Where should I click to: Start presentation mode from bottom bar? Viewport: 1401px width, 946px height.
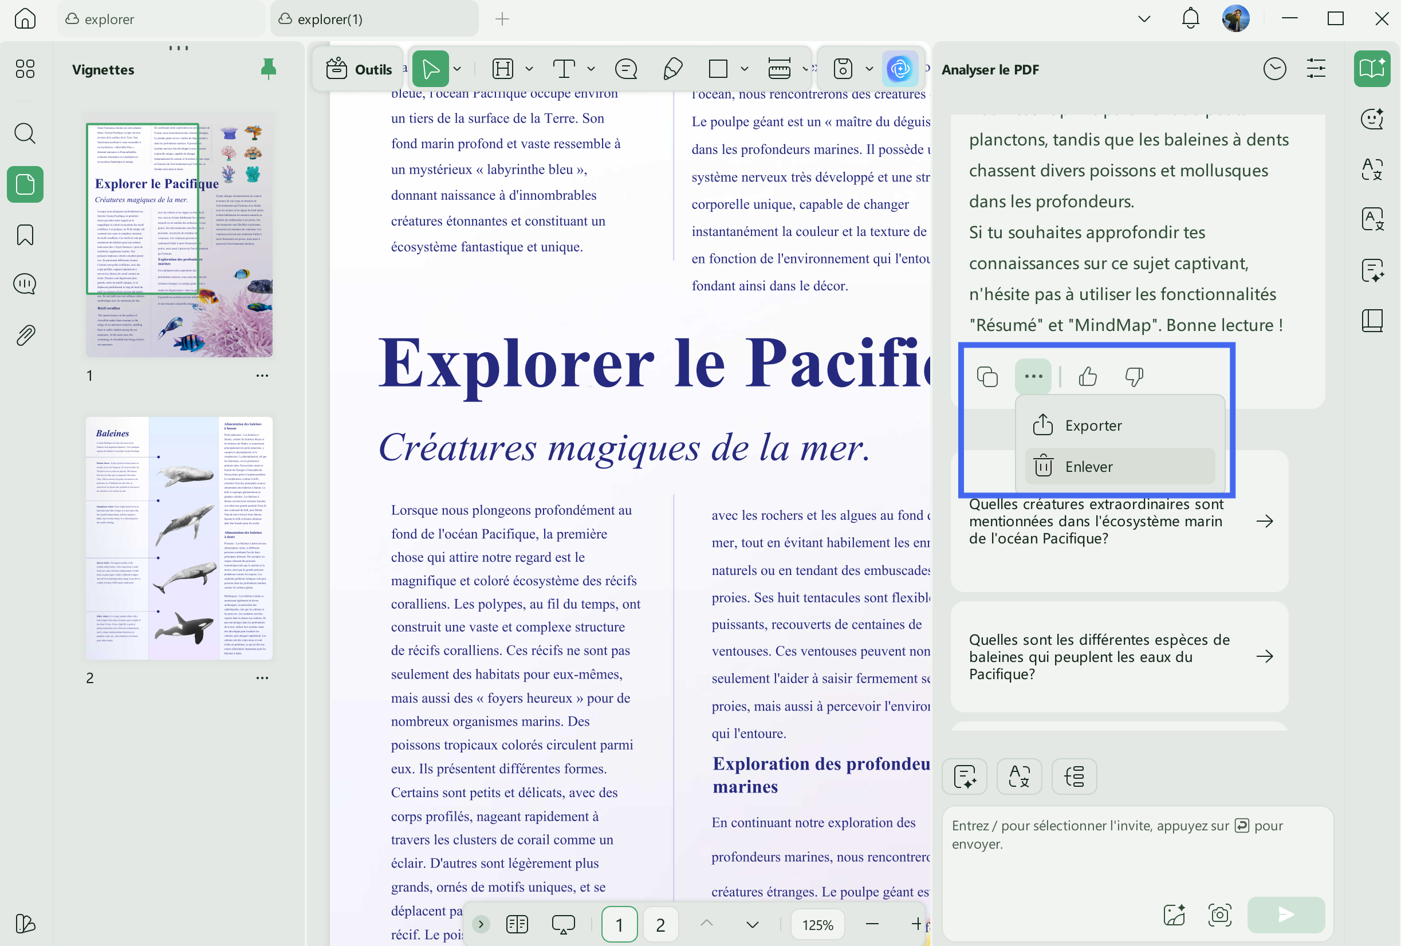(563, 924)
